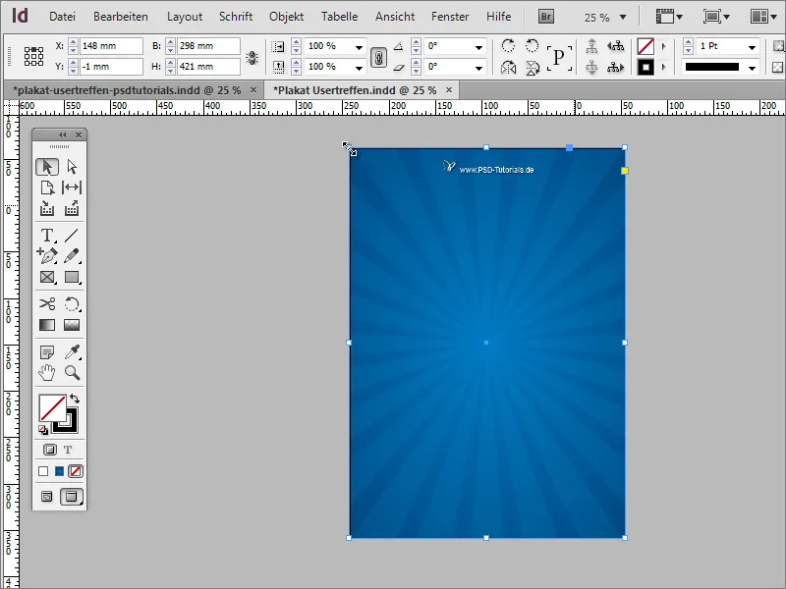
Task: Close the Plakat Usertreffen.indd tab
Action: point(451,89)
